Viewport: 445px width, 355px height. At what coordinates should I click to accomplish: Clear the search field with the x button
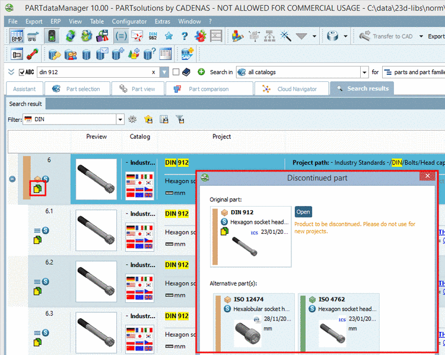click(x=153, y=72)
